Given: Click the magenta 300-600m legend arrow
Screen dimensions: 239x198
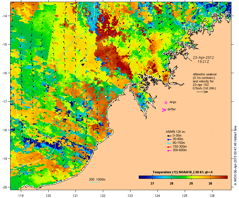Looking at the screenshot, I should click(x=169, y=151).
